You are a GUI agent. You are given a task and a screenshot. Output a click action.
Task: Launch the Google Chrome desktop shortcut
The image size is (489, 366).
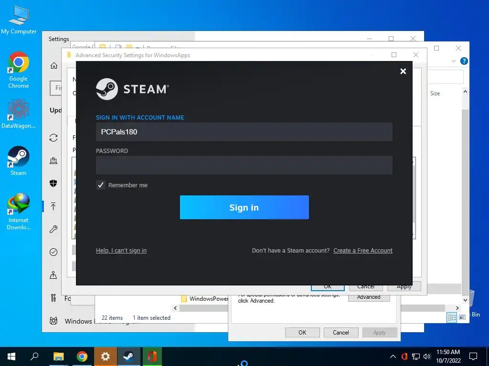tap(19, 71)
